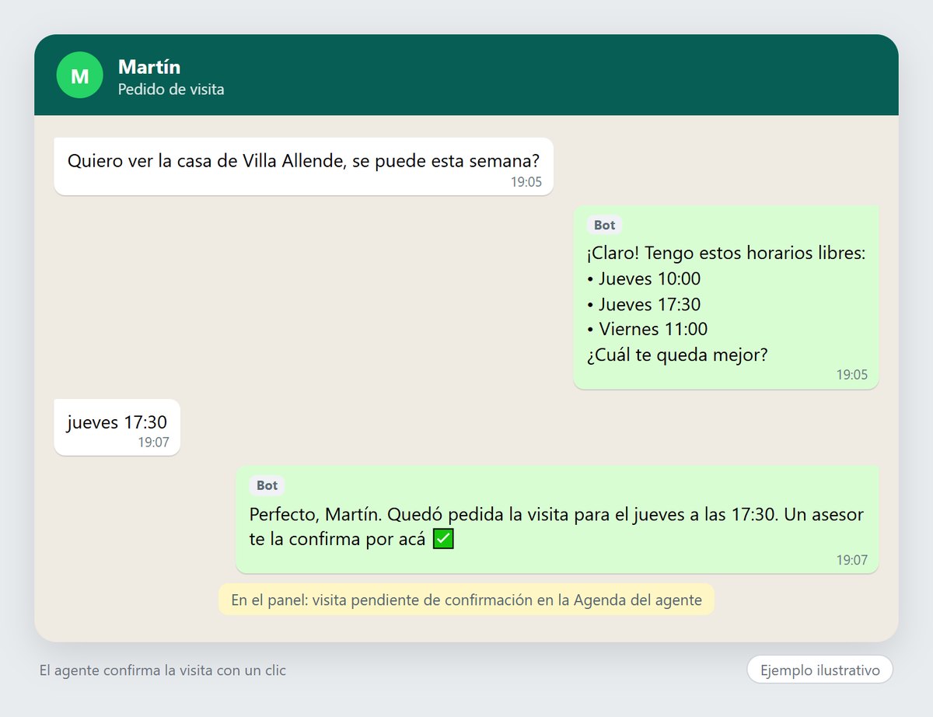
Task: Select the message asking about the Villa Allende house
Action: [303, 166]
